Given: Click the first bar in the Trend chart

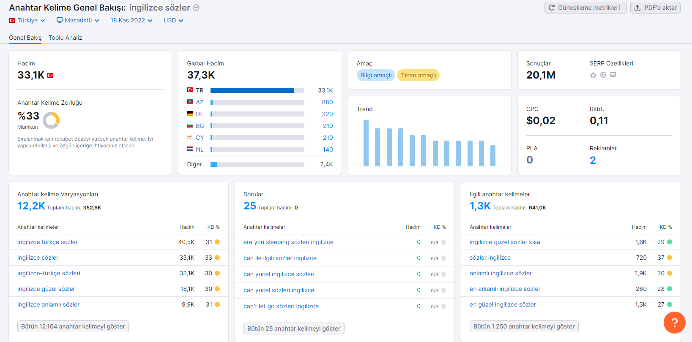Looking at the screenshot, I should pos(366,143).
